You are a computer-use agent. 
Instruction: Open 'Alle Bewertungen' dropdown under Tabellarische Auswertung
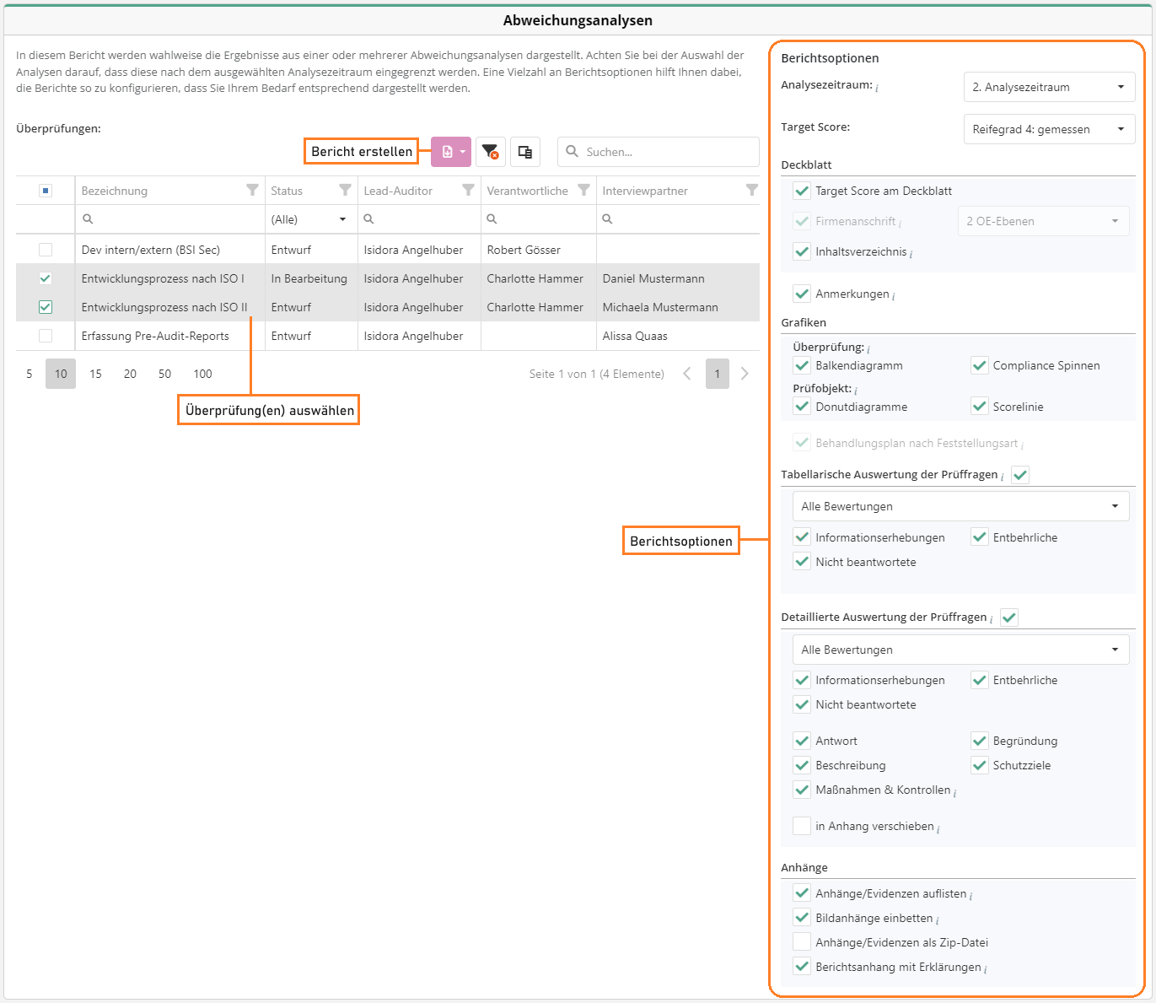(x=960, y=506)
